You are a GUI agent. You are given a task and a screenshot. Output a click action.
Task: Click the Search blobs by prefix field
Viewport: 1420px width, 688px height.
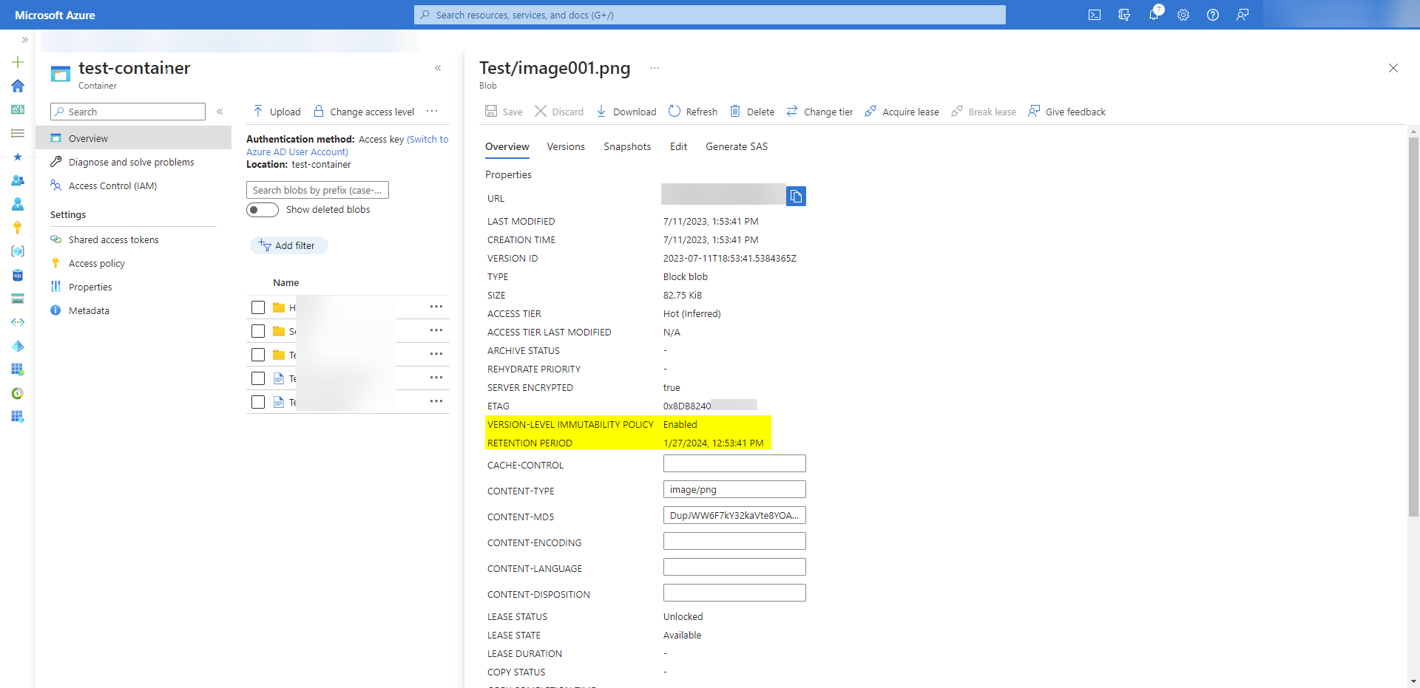pos(317,190)
